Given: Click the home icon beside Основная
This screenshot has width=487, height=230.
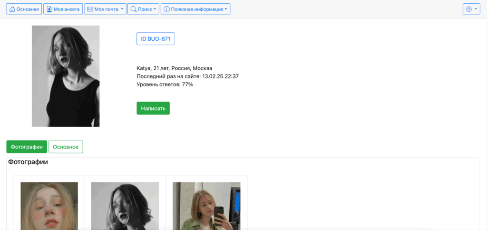Looking at the screenshot, I should [x=12, y=9].
